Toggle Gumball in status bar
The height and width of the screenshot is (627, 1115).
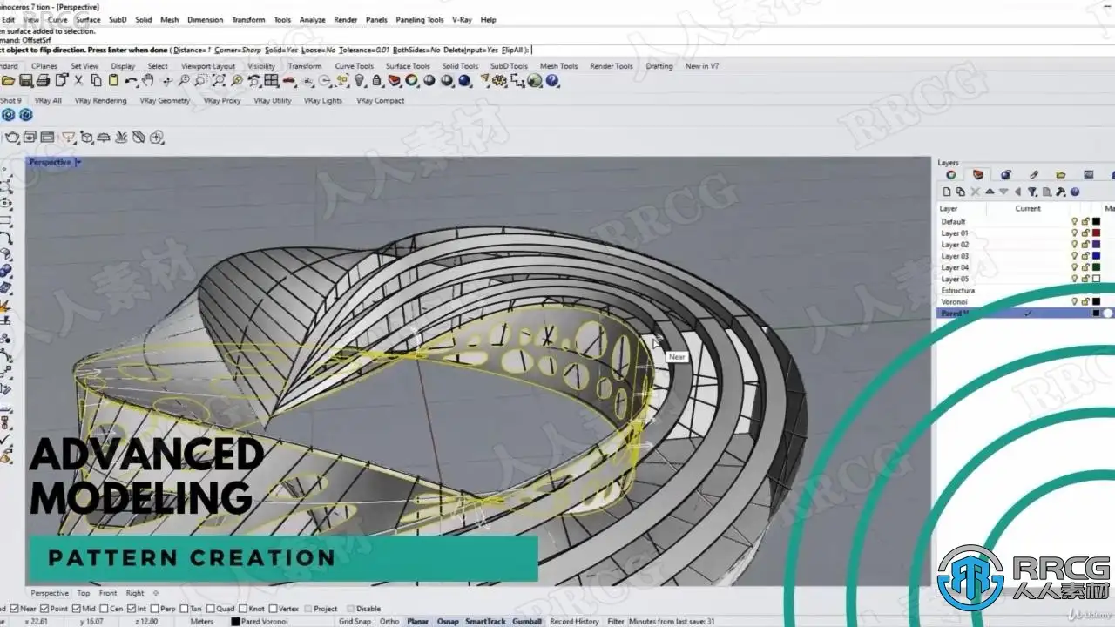tap(526, 621)
